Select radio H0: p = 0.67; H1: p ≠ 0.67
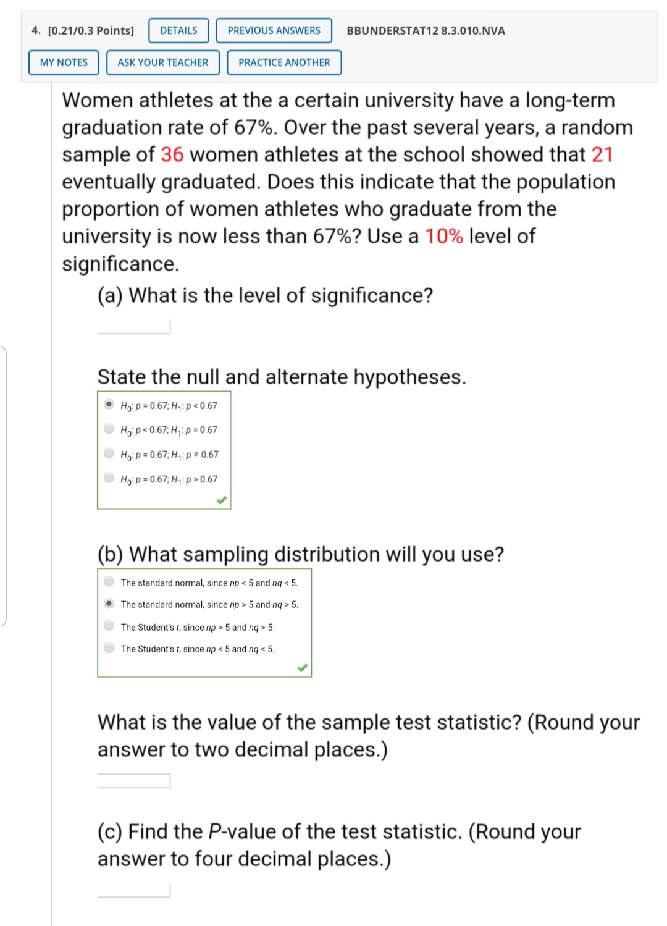This screenshot has width=667, height=926. point(109,453)
